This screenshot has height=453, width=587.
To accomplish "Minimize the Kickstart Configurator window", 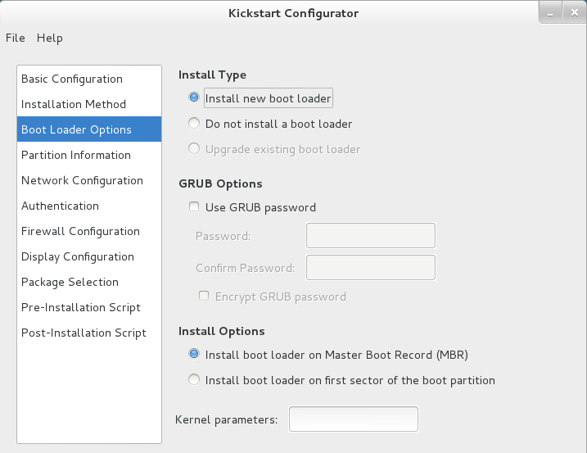I will (551, 12).
